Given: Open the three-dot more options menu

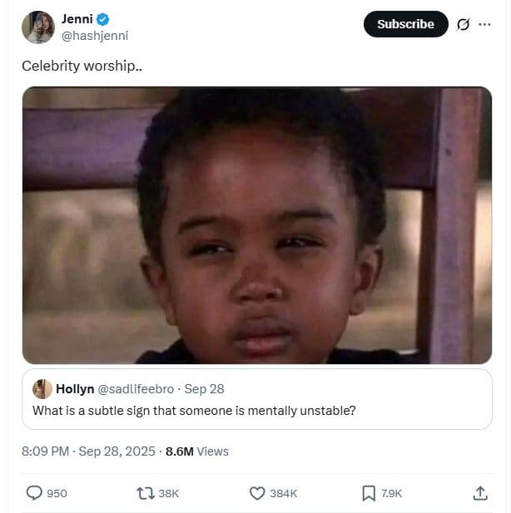Looking at the screenshot, I should (x=484, y=24).
